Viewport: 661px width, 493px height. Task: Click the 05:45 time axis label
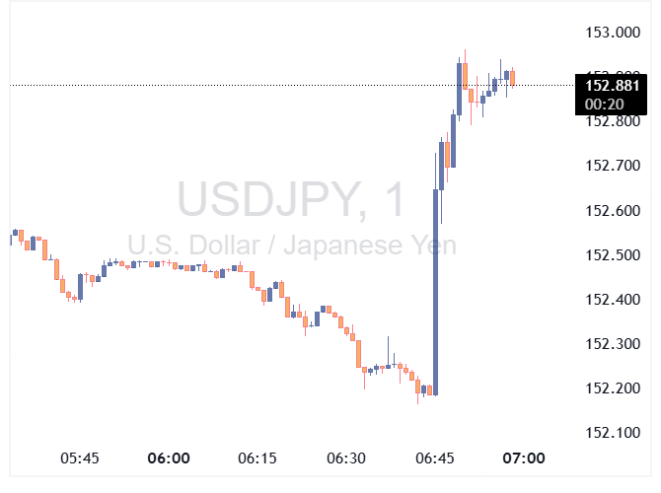click(80, 458)
